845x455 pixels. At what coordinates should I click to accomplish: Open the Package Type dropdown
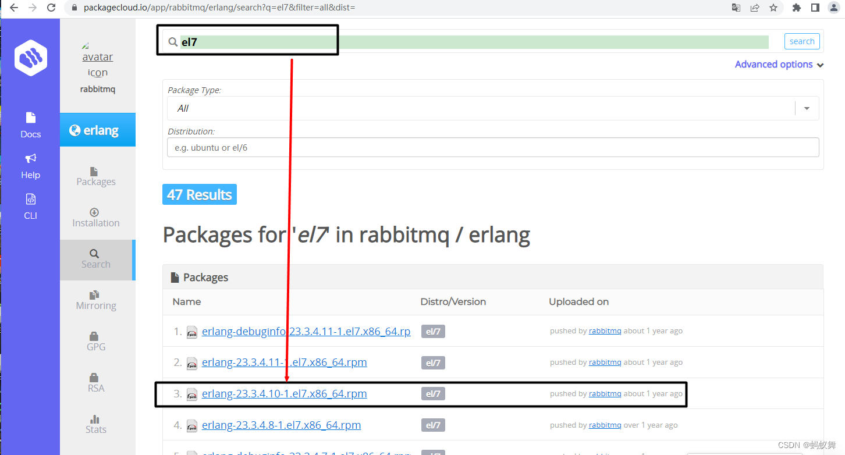tap(493, 108)
